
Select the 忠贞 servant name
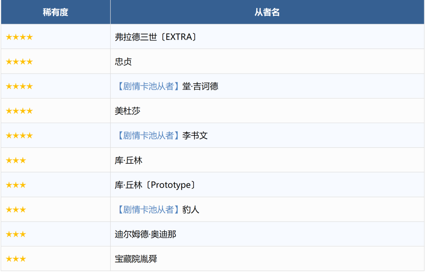(x=123, y=61)
